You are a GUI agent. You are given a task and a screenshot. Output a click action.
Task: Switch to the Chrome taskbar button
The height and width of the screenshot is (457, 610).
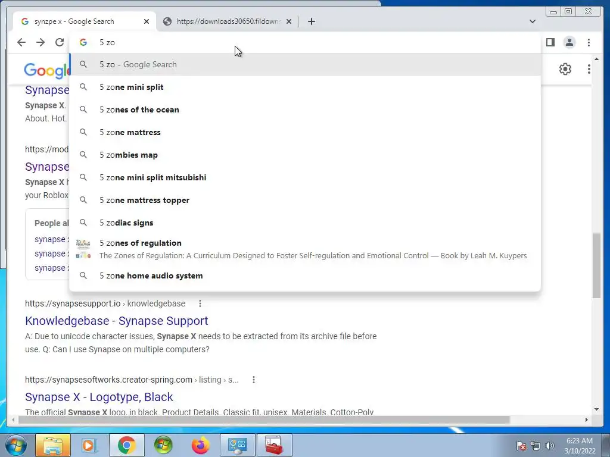126,445
